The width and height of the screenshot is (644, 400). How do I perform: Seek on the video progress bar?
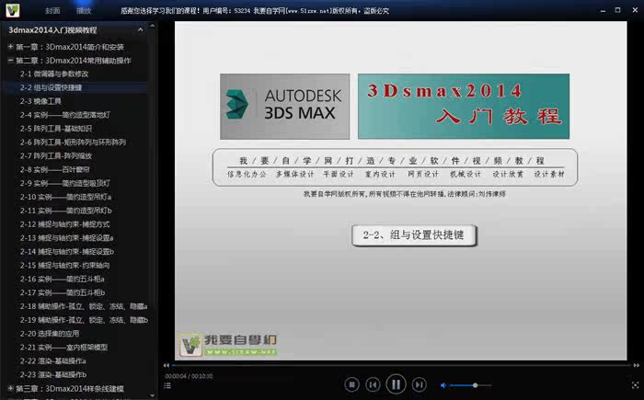coord(401,365)
